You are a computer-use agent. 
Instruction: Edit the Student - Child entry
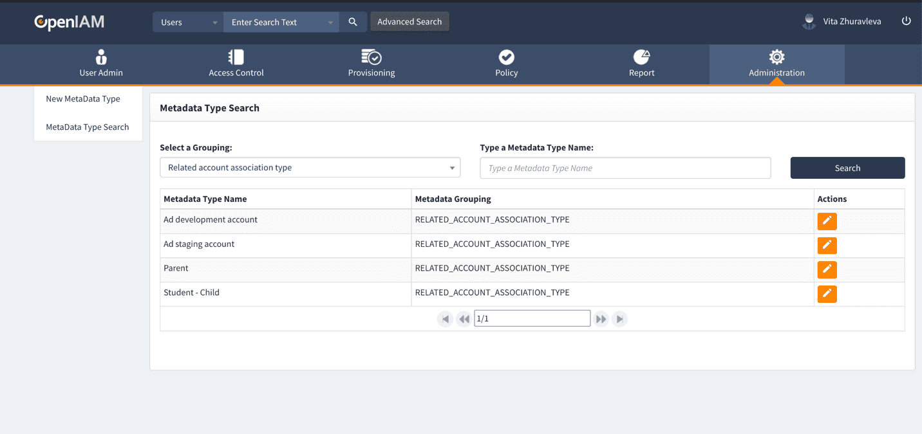click(827, 294)
